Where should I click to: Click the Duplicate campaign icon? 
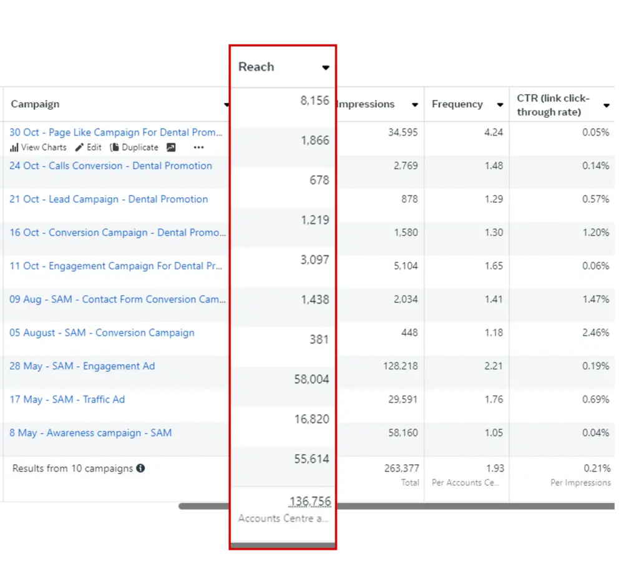(114, 148)
